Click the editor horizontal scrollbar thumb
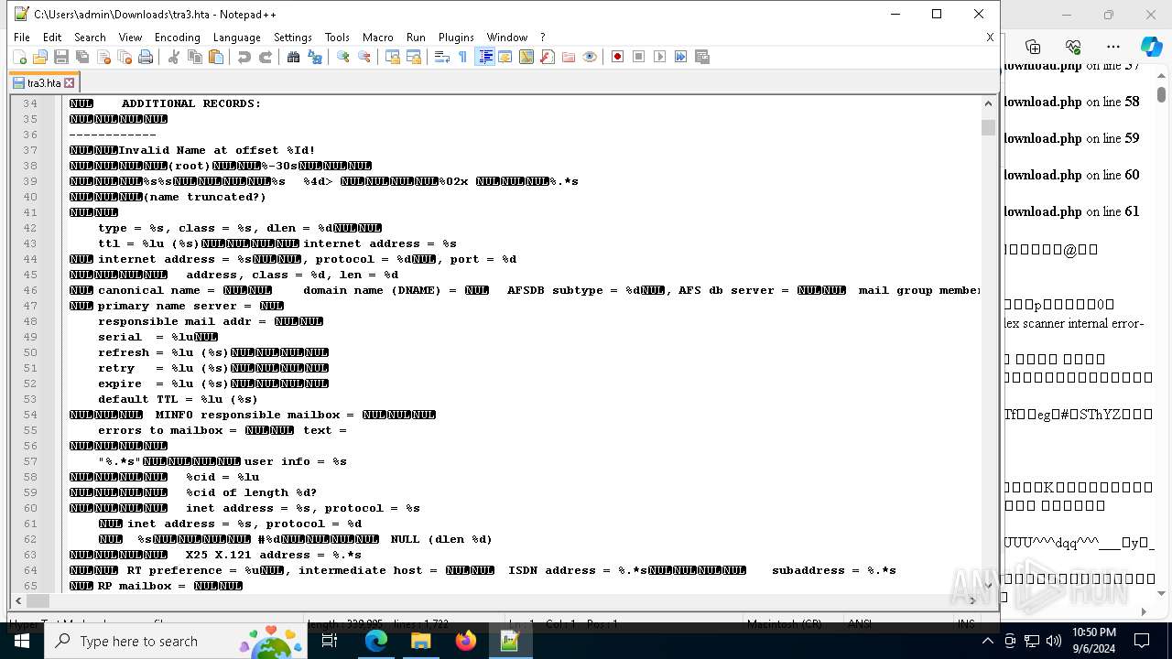 38,601
